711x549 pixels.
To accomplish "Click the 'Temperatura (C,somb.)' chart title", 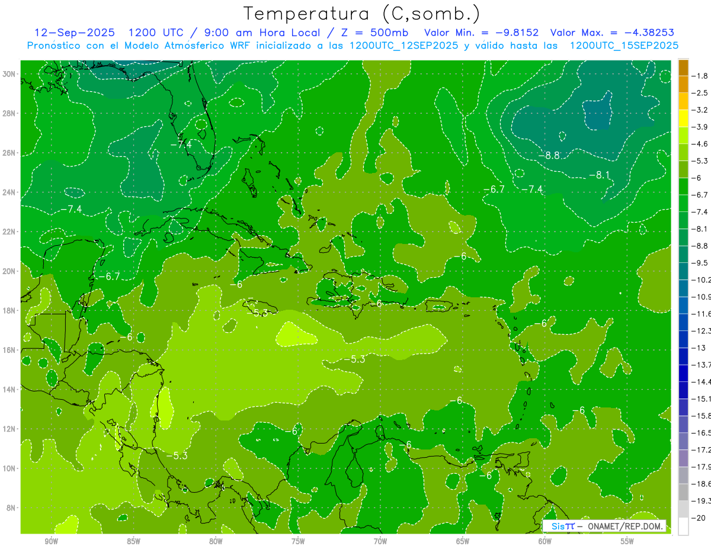I will pos(361,13).
